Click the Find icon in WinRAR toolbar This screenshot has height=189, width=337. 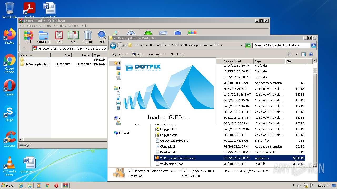[102, 37]
